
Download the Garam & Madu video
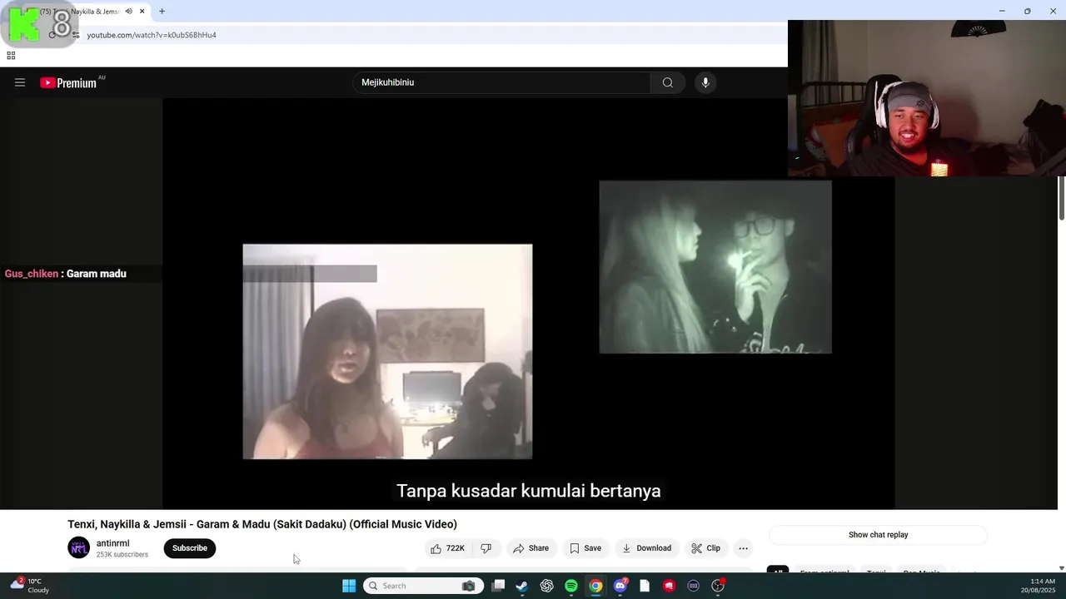click(646, 548)
